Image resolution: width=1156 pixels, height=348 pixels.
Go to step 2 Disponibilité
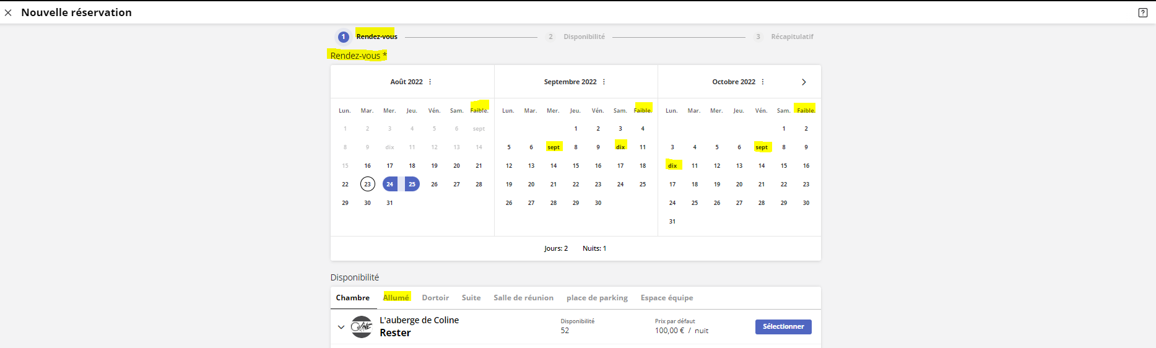[576, 37]
